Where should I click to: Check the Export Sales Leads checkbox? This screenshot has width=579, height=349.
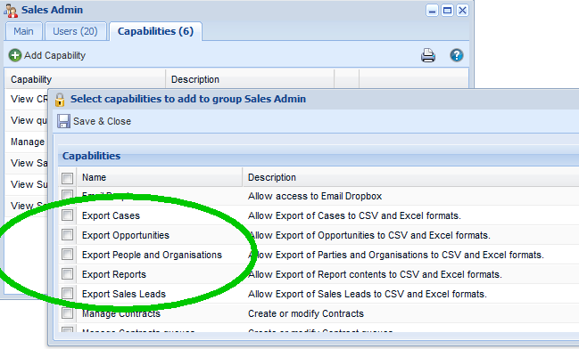67,293
